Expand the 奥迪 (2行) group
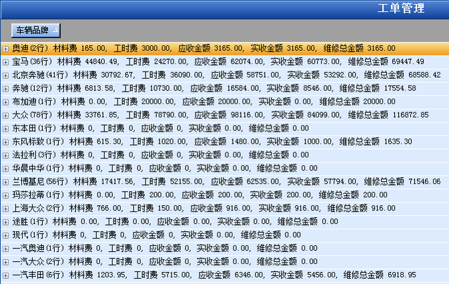Image resolution: width=449 pixels, height=284 pixels. click(5, 49)
